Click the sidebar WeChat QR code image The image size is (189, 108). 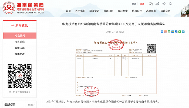coord(20,76)
